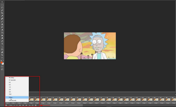Select the Brush tool
The height and width of the screenshot is (107, 176).
[2, 21]
